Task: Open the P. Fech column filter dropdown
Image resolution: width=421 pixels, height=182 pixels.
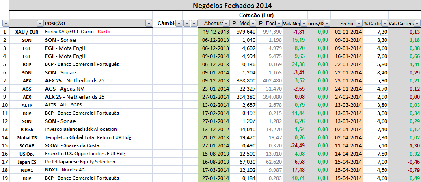Action: click(x=279, y=24)
